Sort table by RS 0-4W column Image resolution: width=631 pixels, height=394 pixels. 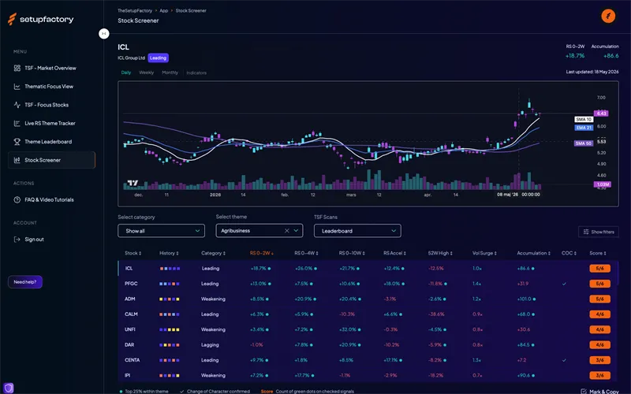point(306,253)
